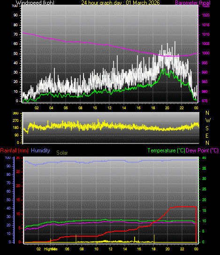Click hour label 22 under windspeed chart
The image size is (220, 255).
tap(182, 108)
